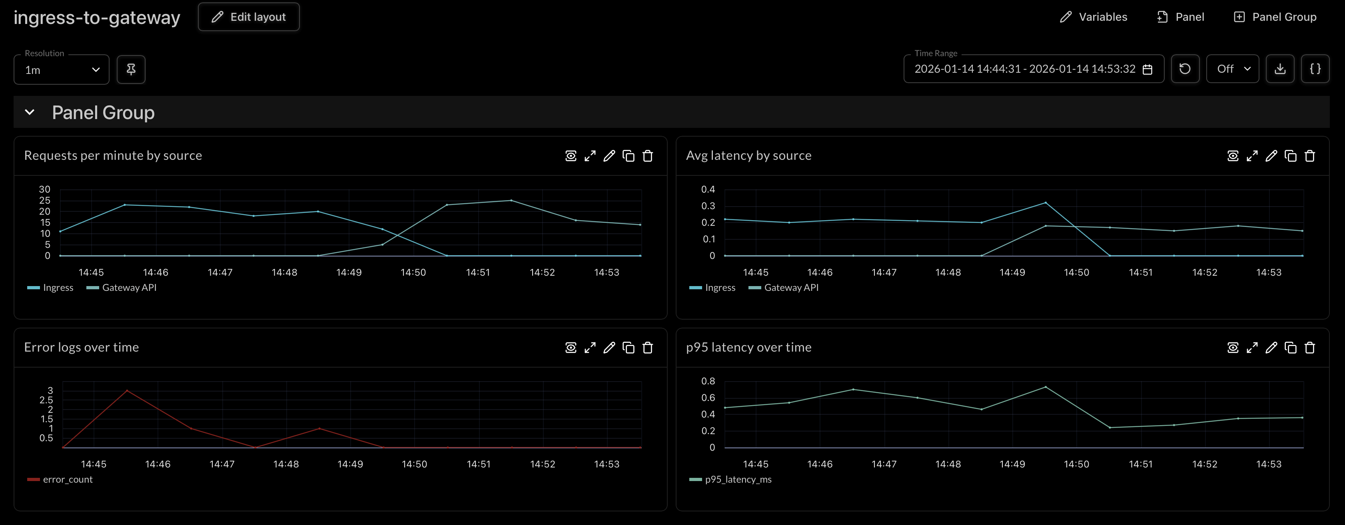Toggle Gateway API series in Avg latency legend
This screenshot has width=1345, height=525.
[x=790, y=288]
